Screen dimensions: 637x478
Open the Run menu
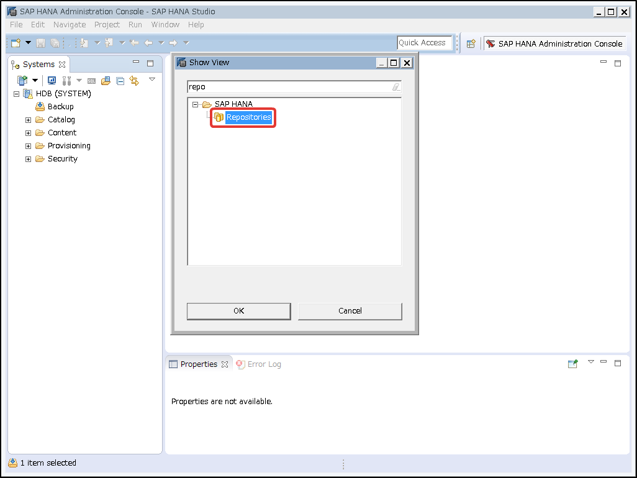[x=135, y=25]
